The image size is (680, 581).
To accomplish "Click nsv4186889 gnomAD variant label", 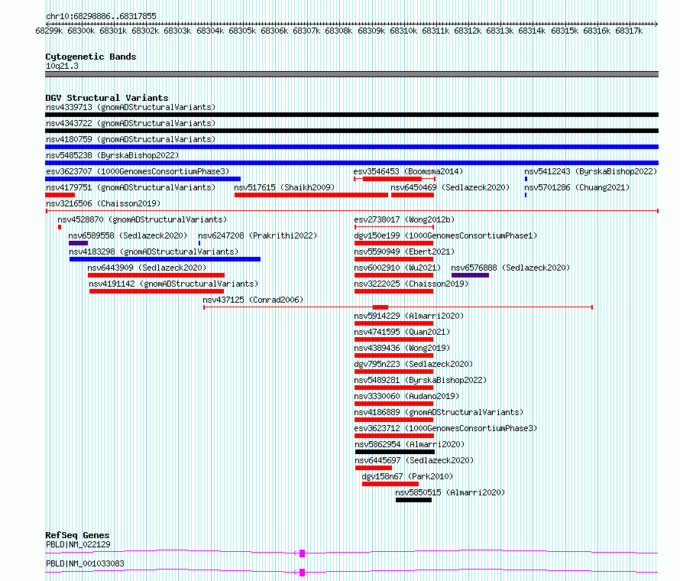I will point(439,412).
